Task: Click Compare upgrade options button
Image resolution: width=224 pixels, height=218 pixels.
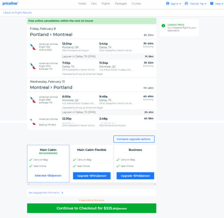Action: click(x=134, y=139)
